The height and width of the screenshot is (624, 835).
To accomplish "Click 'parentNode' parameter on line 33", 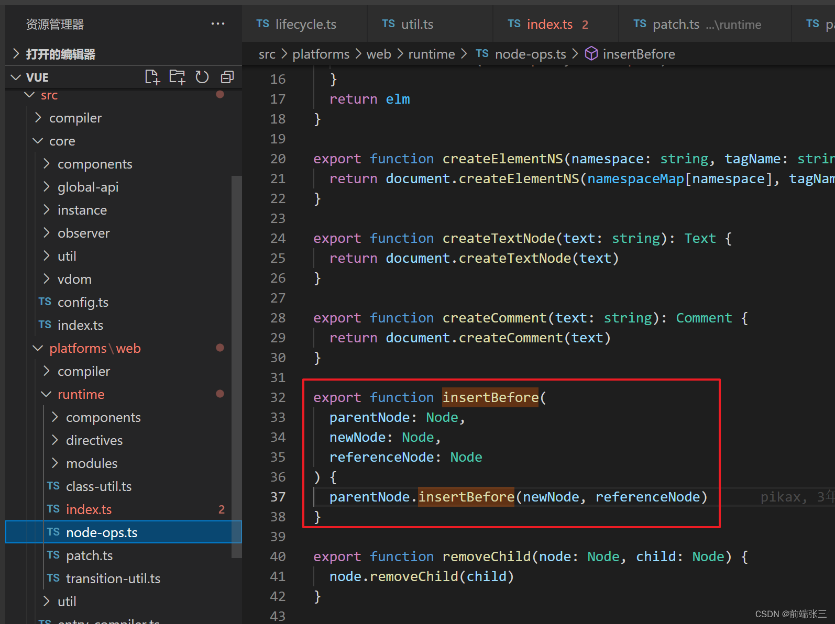I will click(369, 417).
